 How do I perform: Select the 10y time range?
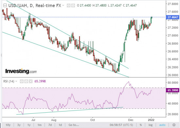8,125
